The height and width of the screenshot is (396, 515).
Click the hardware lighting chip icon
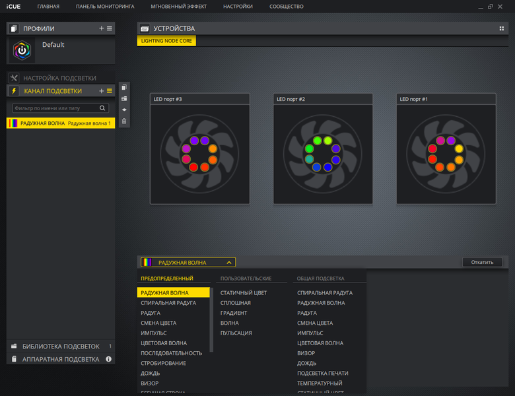(x=14, y=359)
